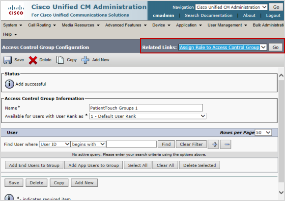Click the Name field with PatientTouch Groups 1
This screenshot has height=201, width=285.
pos(146,108)
